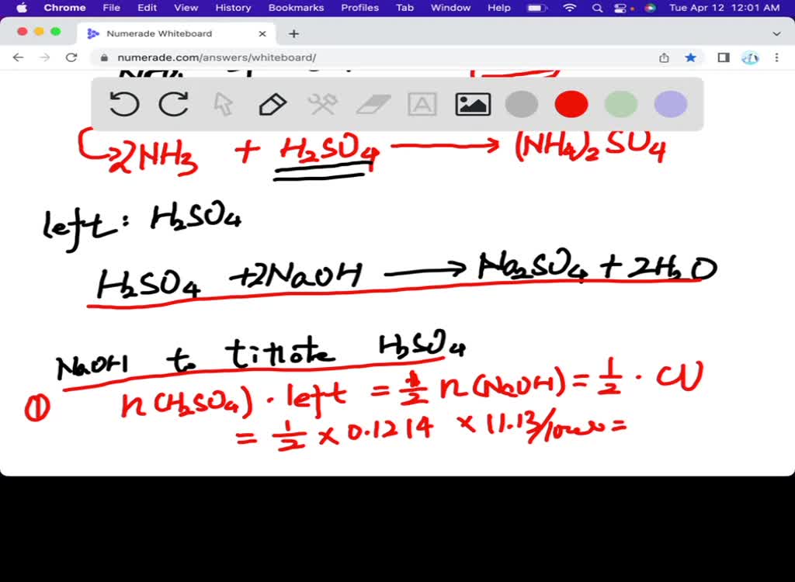The width and height of the screenshot is (795, 582).
Task: Insert an image onto the whiteboard
Action: [x=473, y=104]
